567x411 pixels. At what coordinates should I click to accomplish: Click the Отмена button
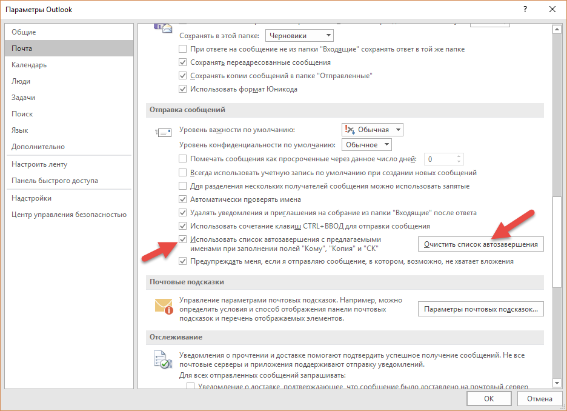coord(540,399)
